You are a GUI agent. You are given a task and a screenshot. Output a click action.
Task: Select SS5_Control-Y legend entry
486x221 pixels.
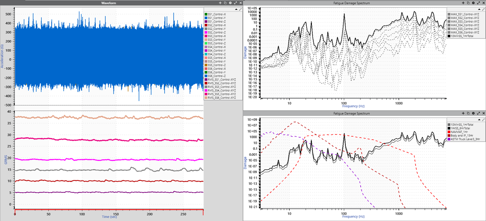tap(215, 62)
